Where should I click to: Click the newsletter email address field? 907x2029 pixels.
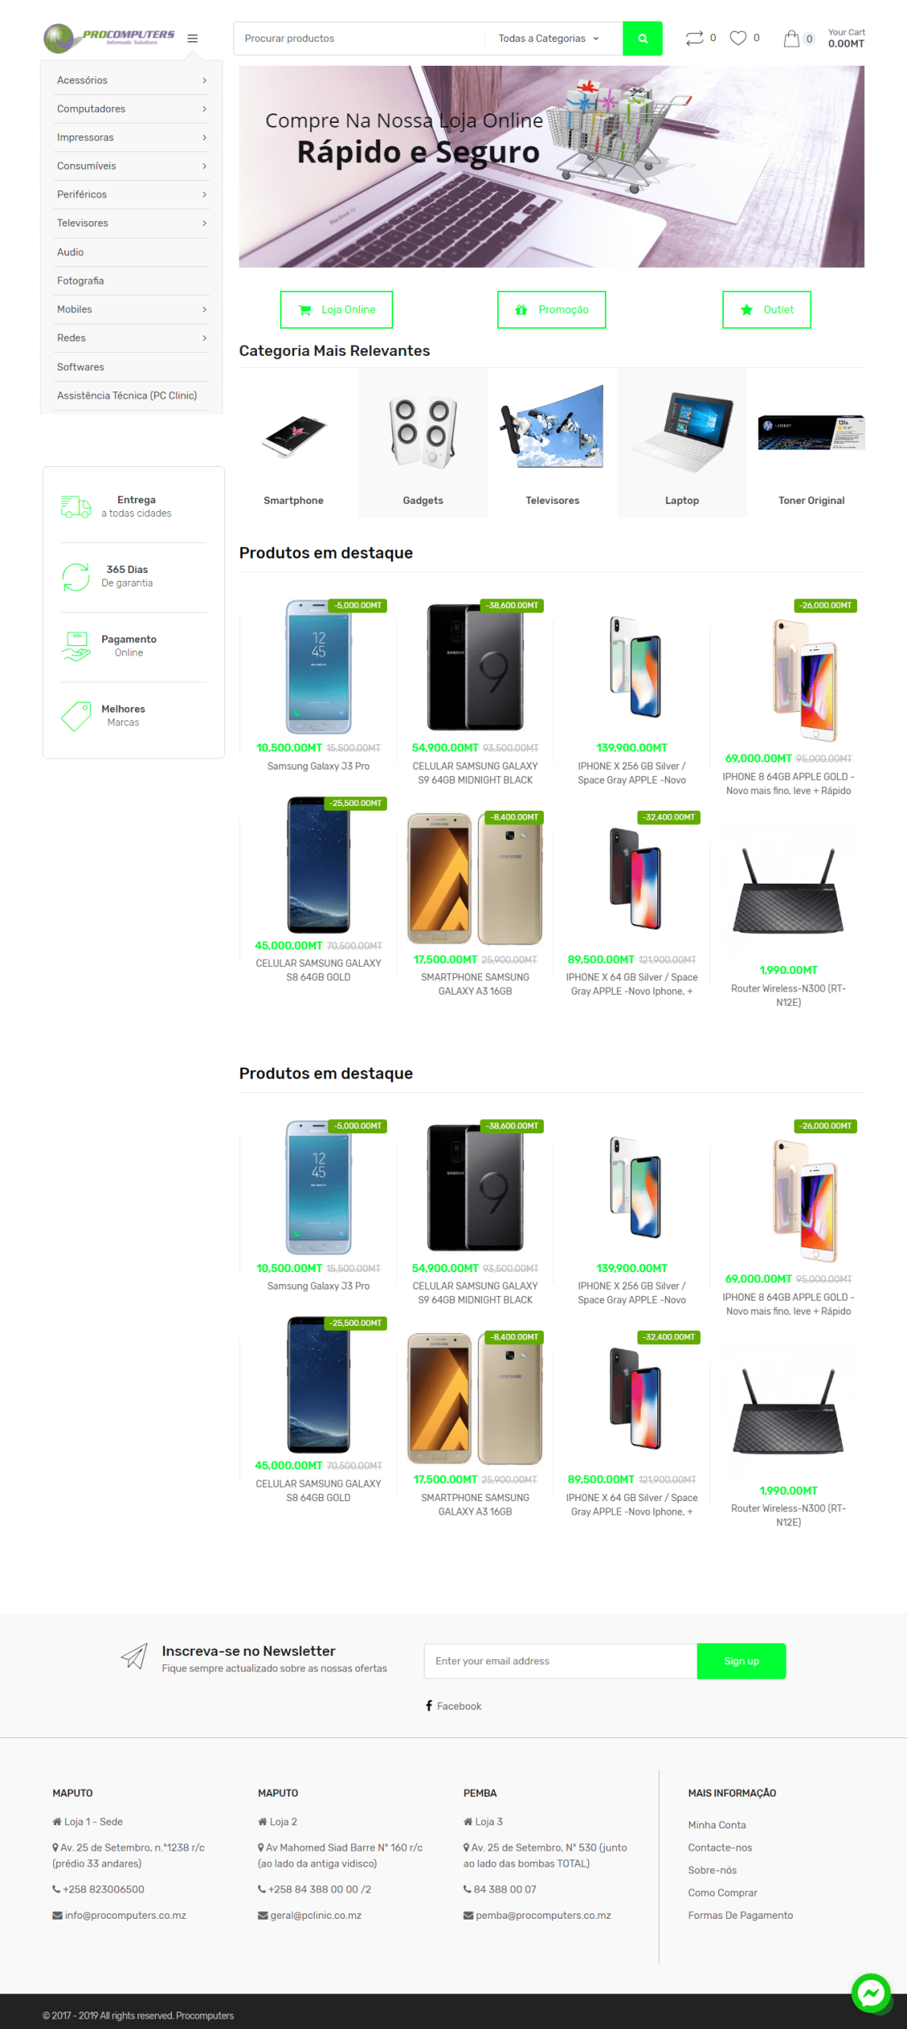click(x=561, y=1660)
